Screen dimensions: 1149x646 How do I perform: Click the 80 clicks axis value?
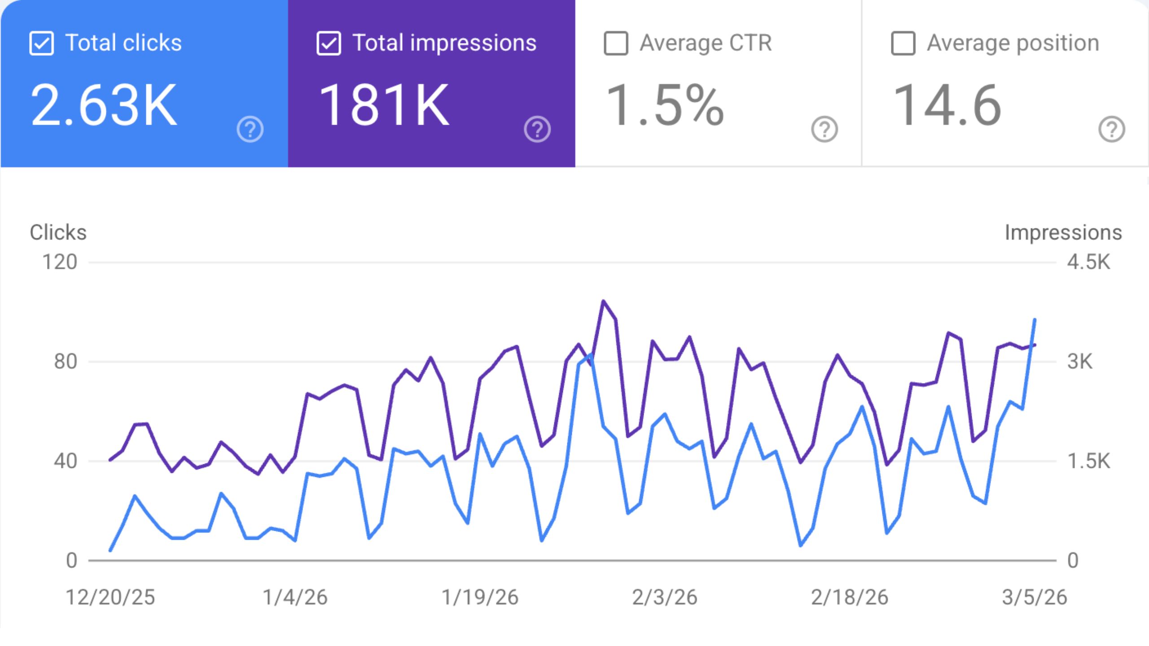tap(66, 362)
